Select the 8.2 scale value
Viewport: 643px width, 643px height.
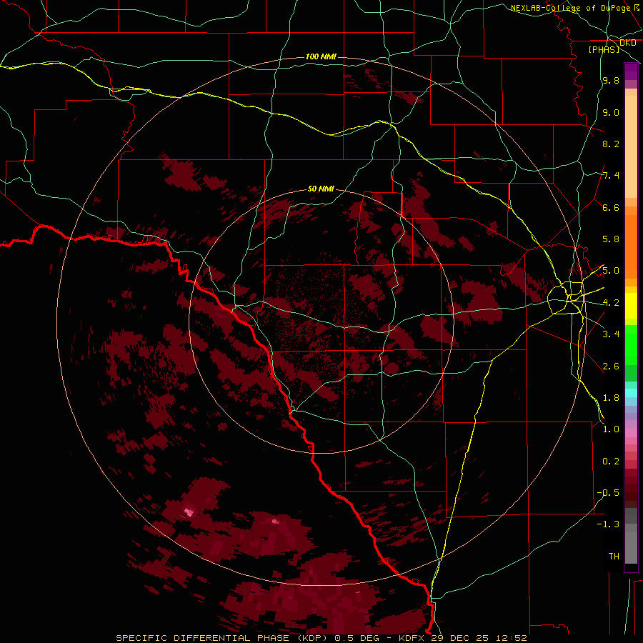click(x=611, y=144)
